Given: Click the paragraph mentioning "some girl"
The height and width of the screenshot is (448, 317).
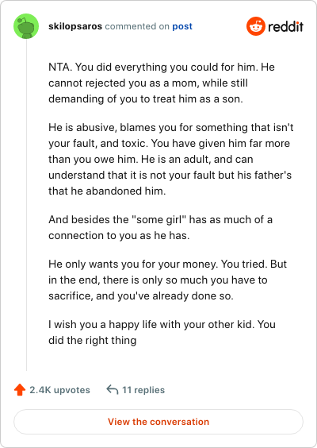Looking at the screenshot, I should (160, 227).
